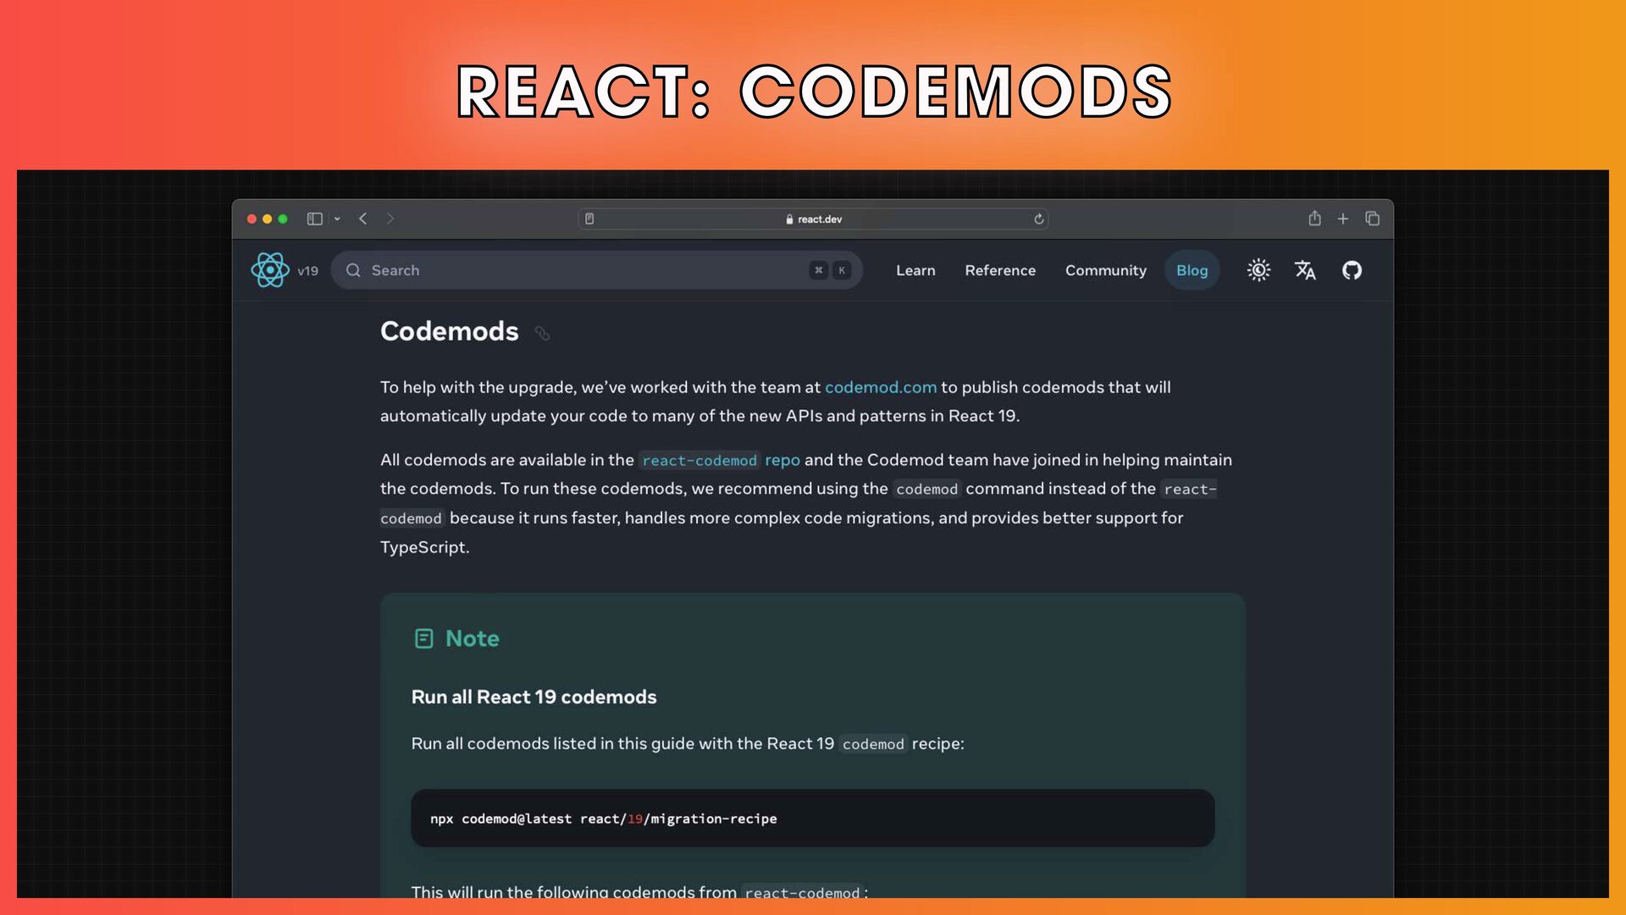Toggle the Safari sidebar icon
1626x915 pixels.
point(315,219)
